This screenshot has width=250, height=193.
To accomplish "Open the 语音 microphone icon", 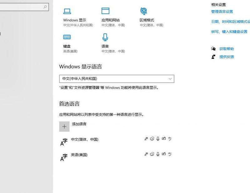I will 105,37.
